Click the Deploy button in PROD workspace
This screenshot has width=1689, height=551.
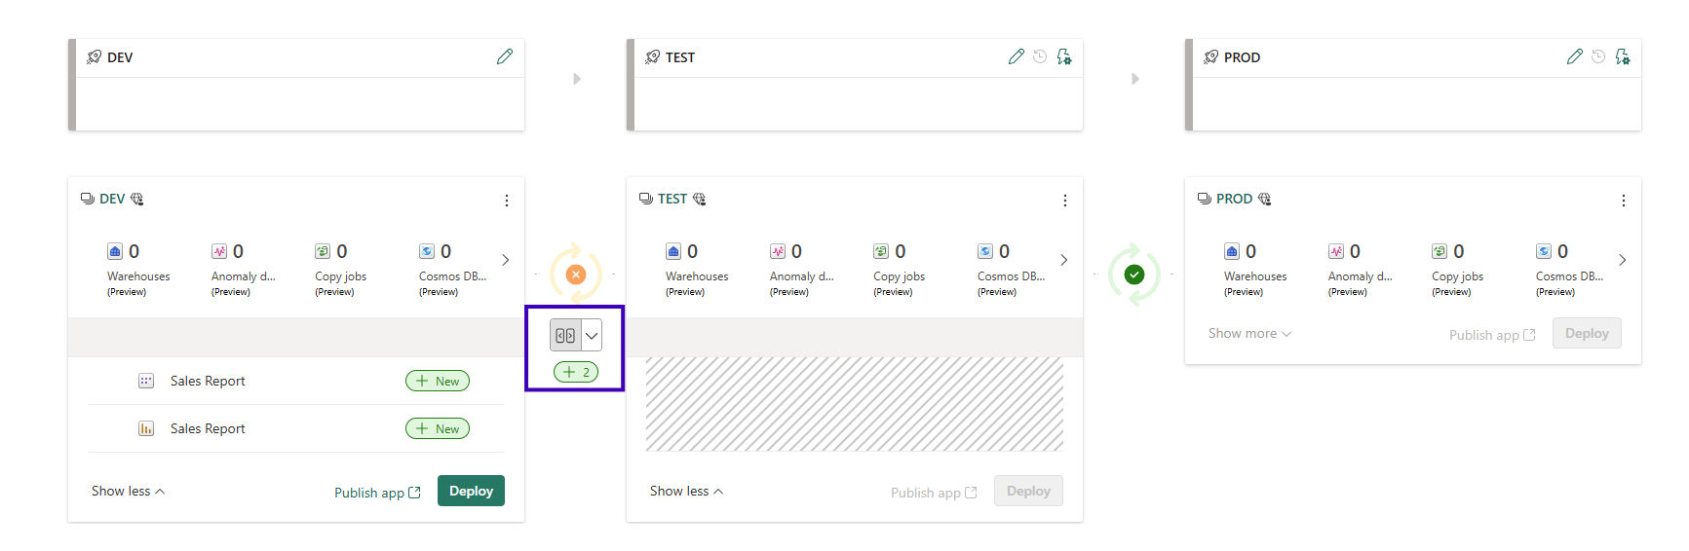[x=1587, y=333]
